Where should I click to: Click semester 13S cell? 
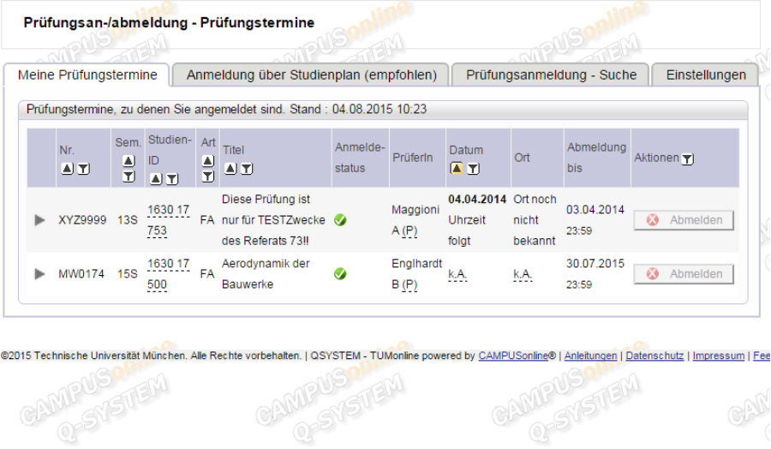(128, 220)
